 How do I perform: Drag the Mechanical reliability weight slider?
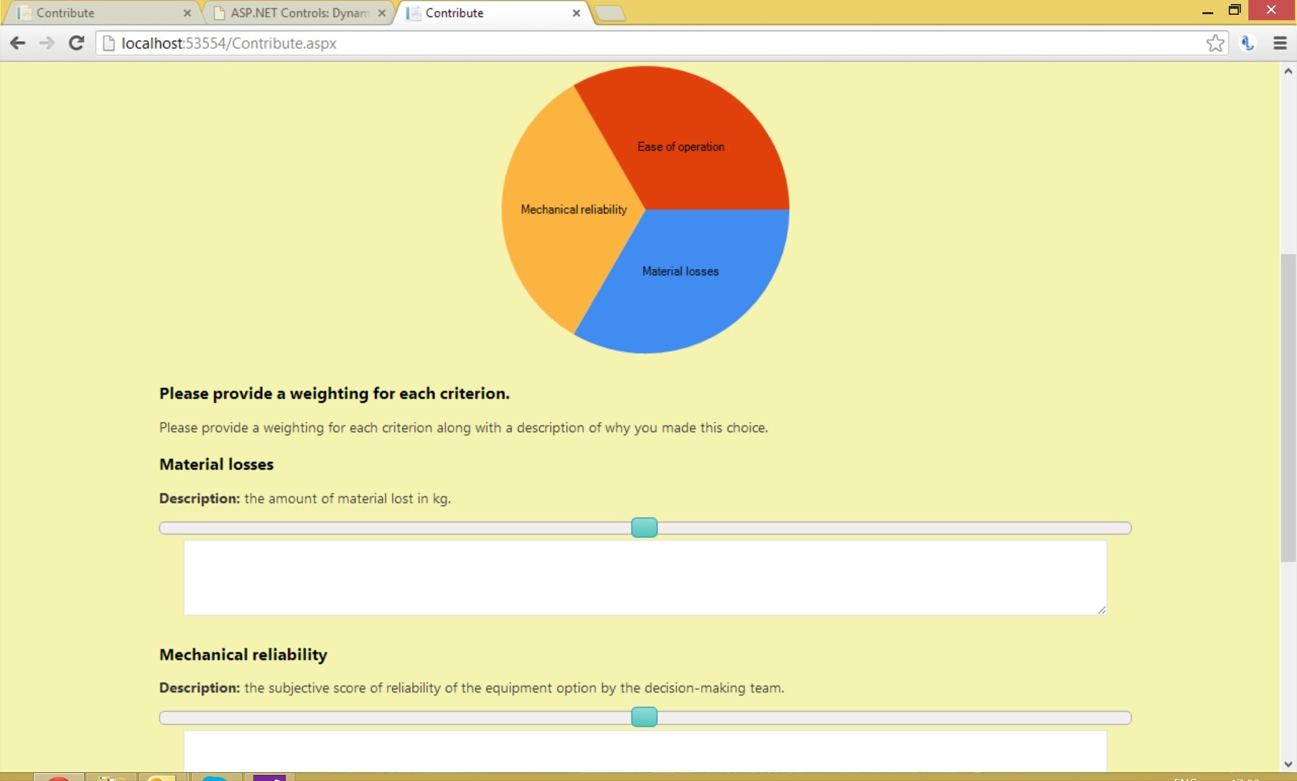coord(645,718)
